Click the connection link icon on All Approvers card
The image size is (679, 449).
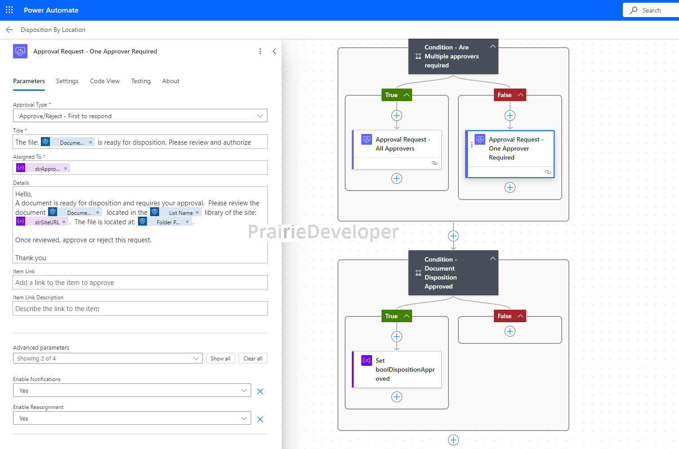click(435, 163)
